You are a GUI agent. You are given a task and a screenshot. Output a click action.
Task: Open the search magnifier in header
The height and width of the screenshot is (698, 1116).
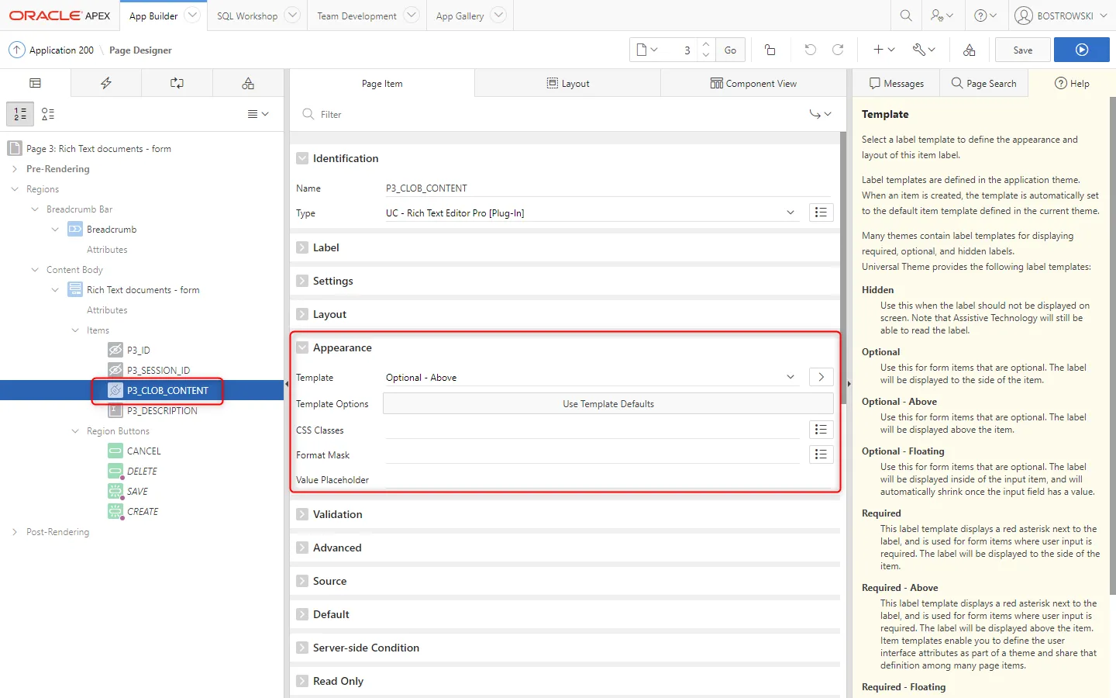pos(905,16)
